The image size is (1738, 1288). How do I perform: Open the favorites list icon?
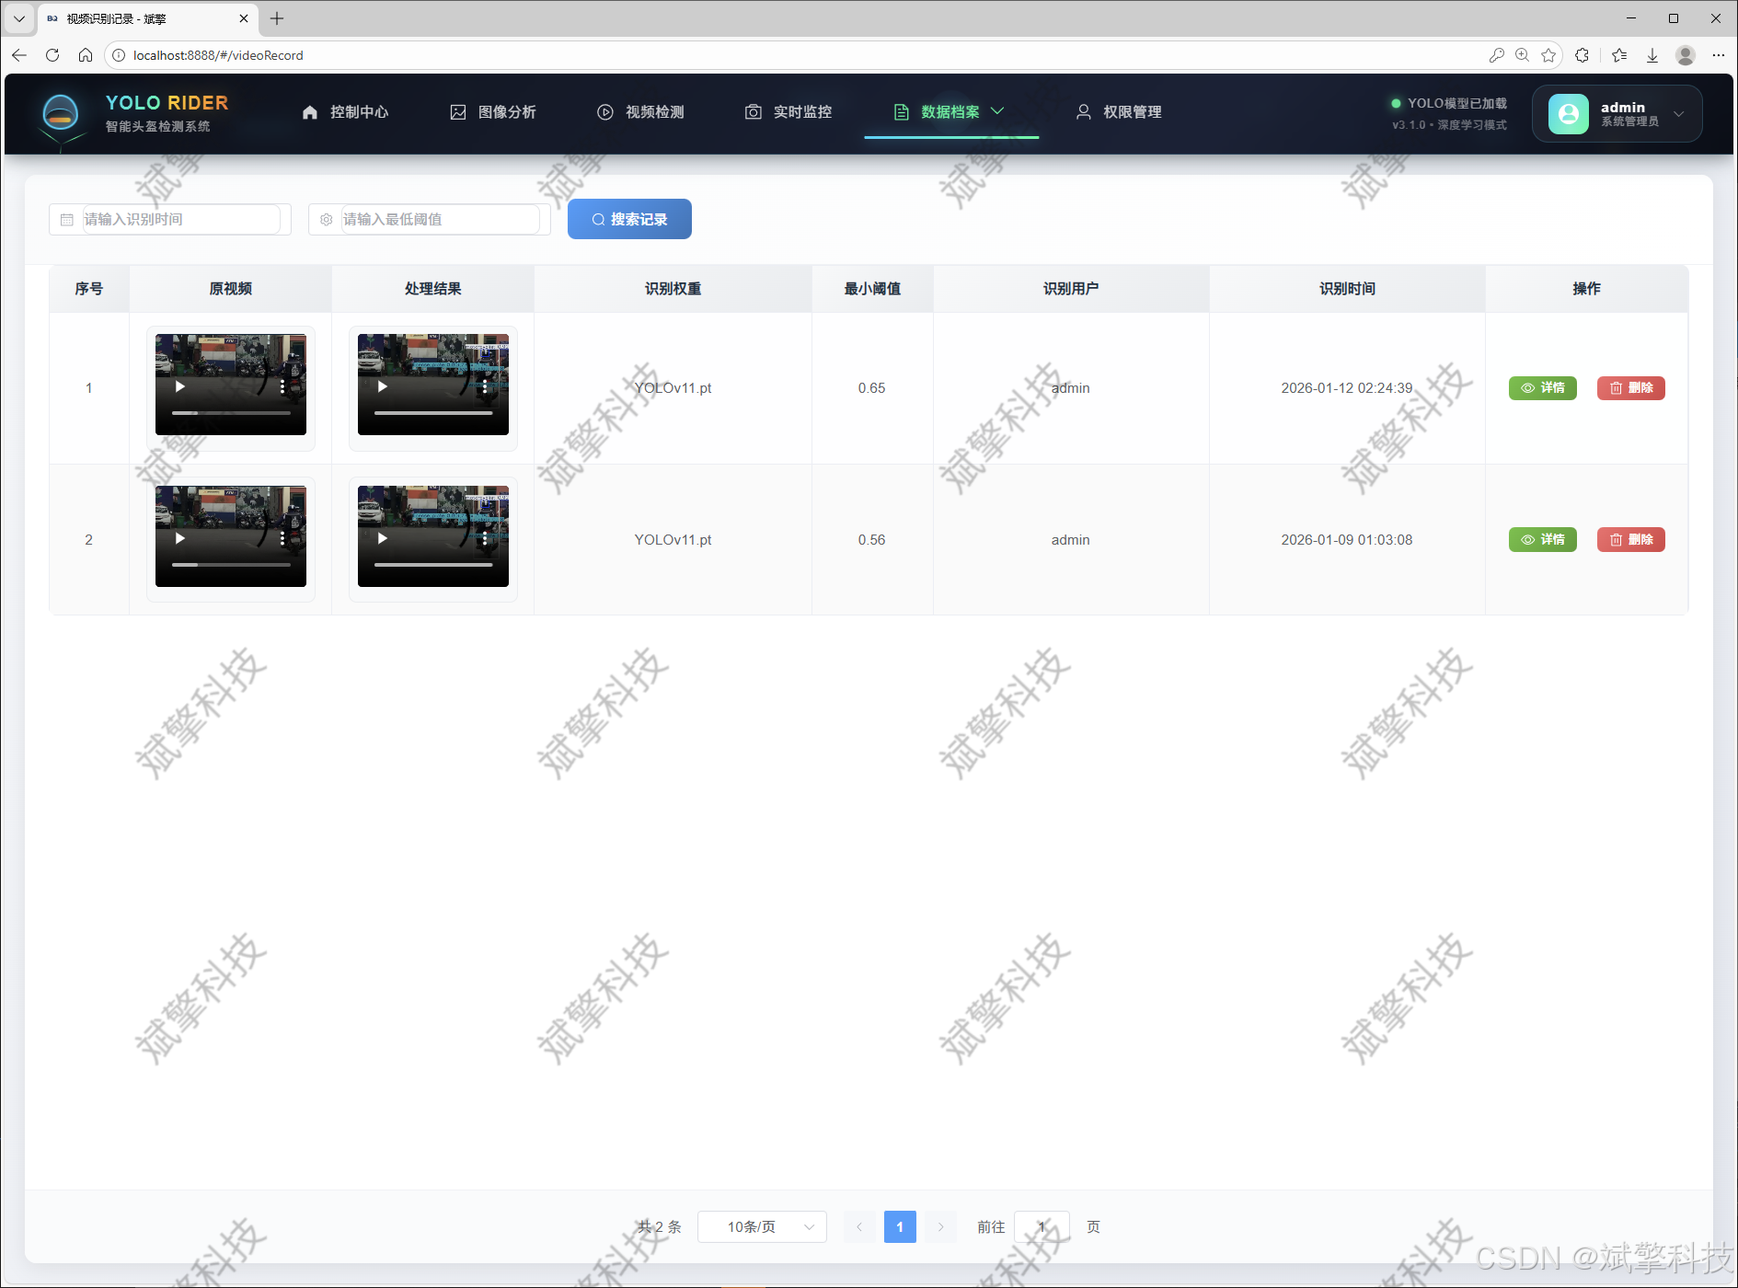tap(1619, 55)
